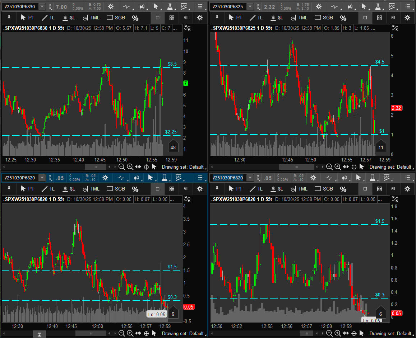Open Studies flask icon in P6830 chart

[x=170, y=6]
